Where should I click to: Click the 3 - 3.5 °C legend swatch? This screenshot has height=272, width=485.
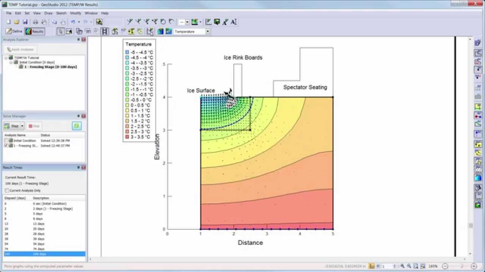click(x=127, y=137)
